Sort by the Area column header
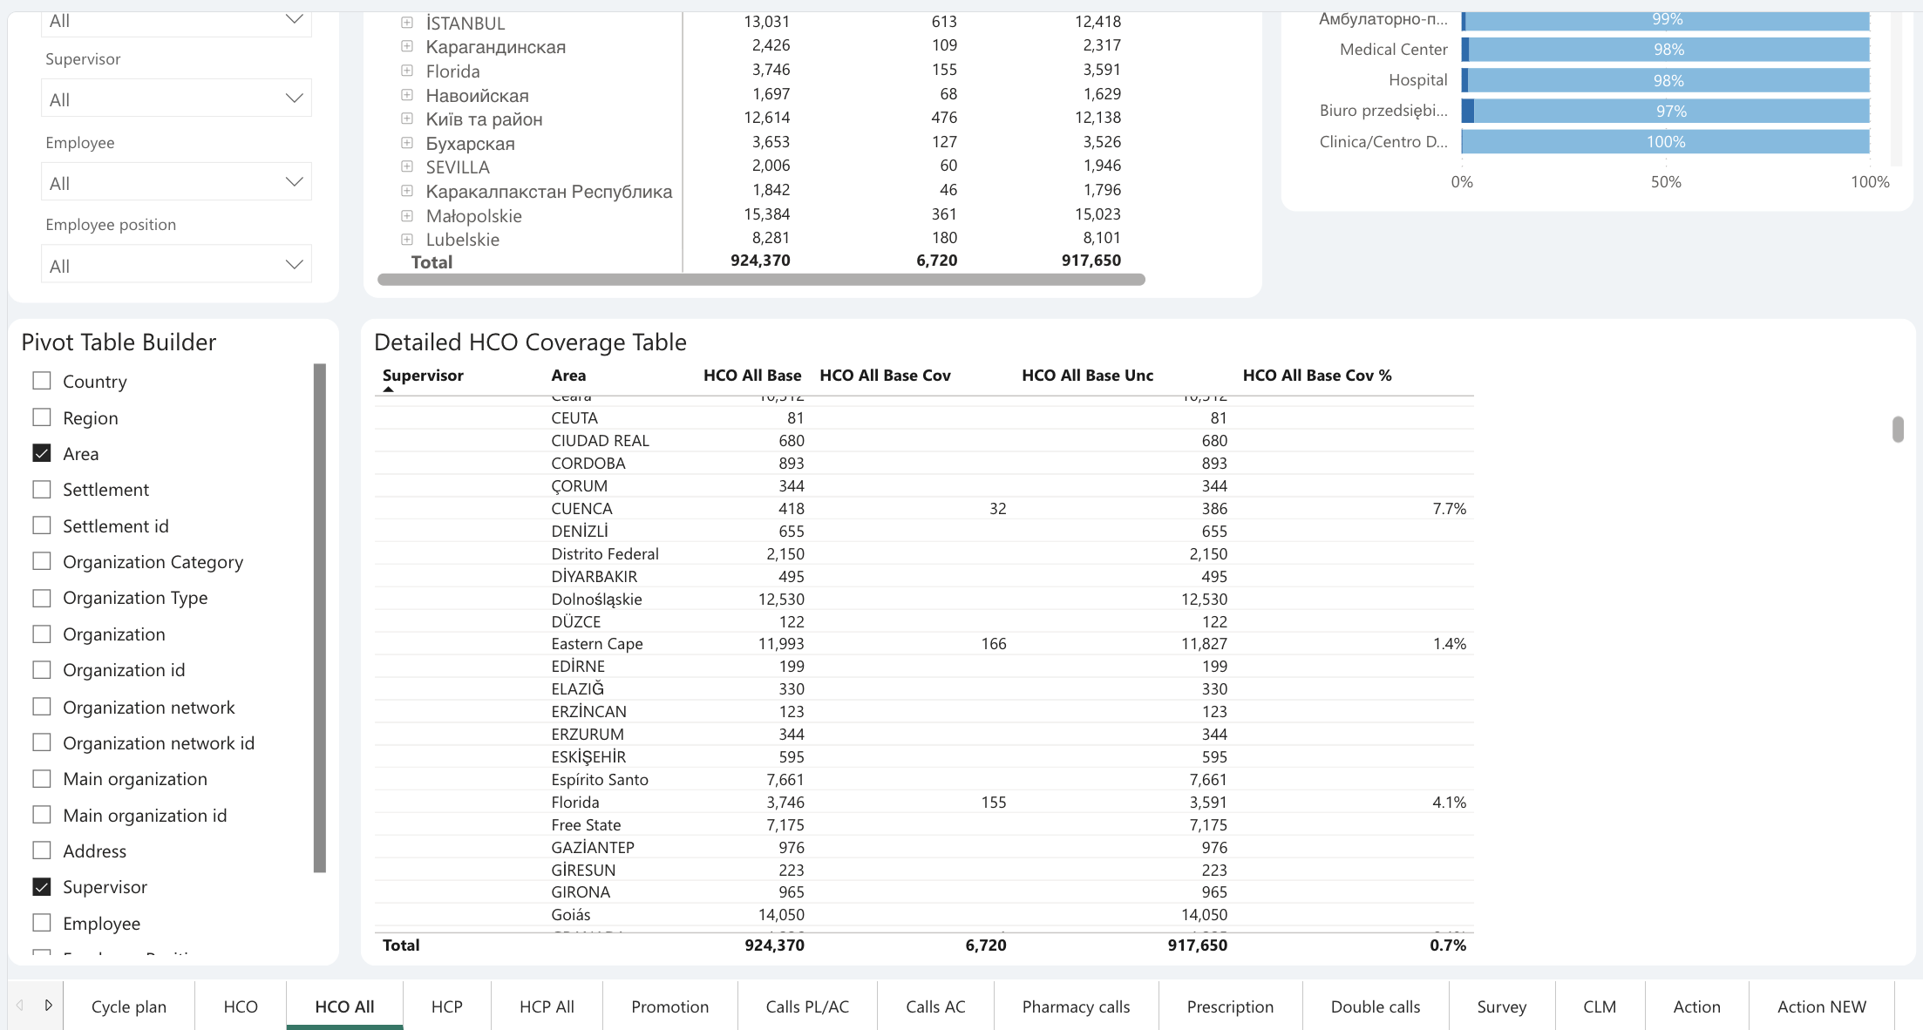1923x1030 pixels. click(x=568, y=376)
